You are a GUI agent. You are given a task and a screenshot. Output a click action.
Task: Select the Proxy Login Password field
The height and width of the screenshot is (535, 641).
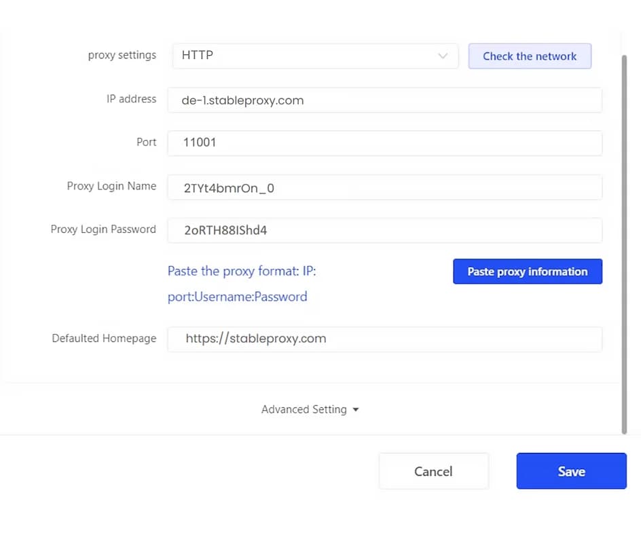pyautogui.click(x=384, y=231)
